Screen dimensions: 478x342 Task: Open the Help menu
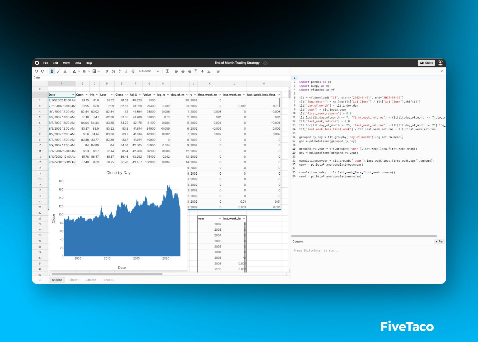coord(89,63)
